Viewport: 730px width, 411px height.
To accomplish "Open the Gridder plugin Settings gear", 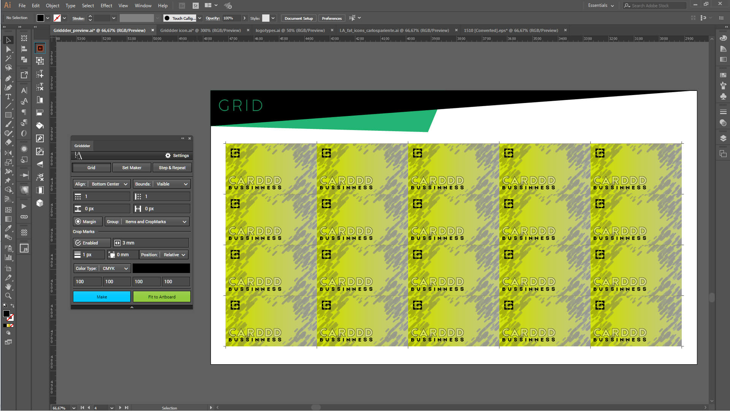I will [x=168, y=155].
